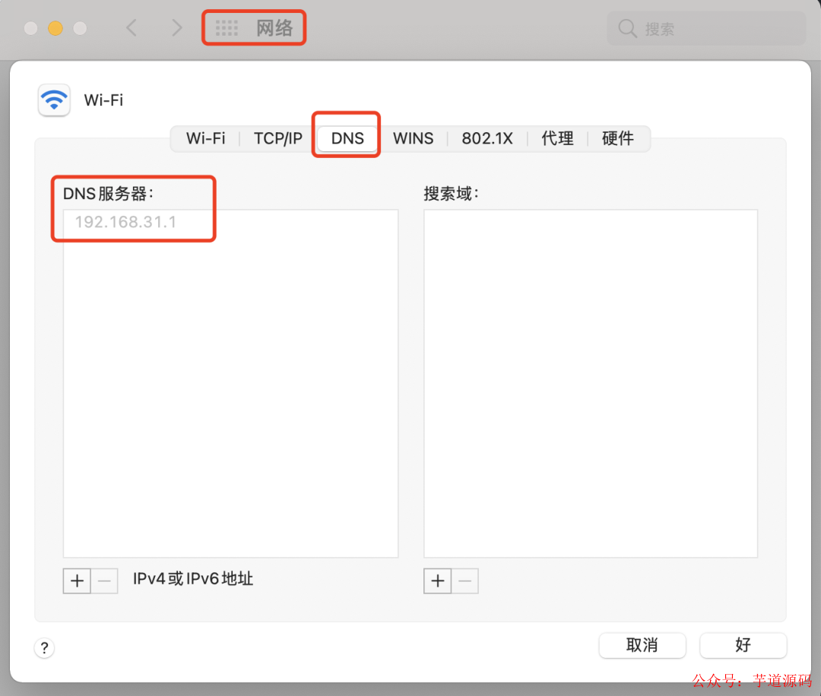Click the search magnifier icon
This screenshot has width=821, height=696.
point(626,28)
